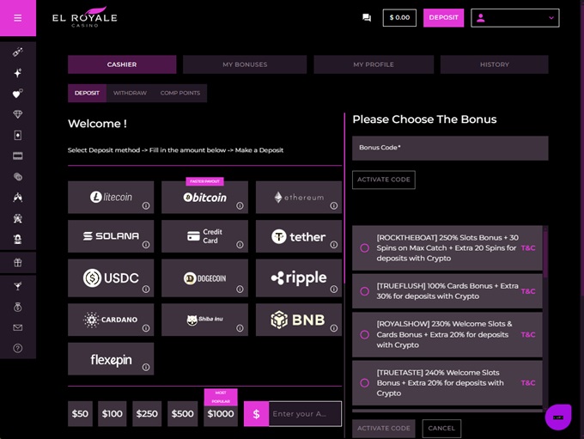The image size is (584, 439).
Task: Open the hamburger menu in the sidebar
Action: 18,18
